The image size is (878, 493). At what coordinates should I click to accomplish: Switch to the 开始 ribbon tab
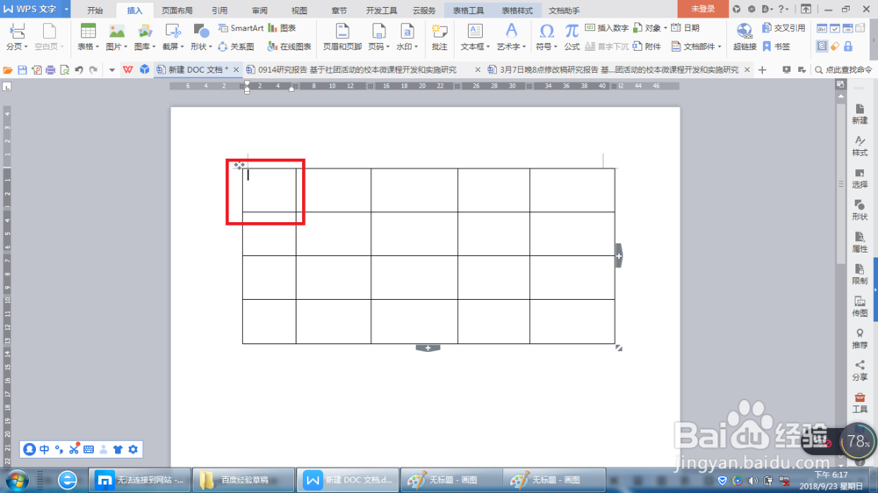click(x=95, y=10)
